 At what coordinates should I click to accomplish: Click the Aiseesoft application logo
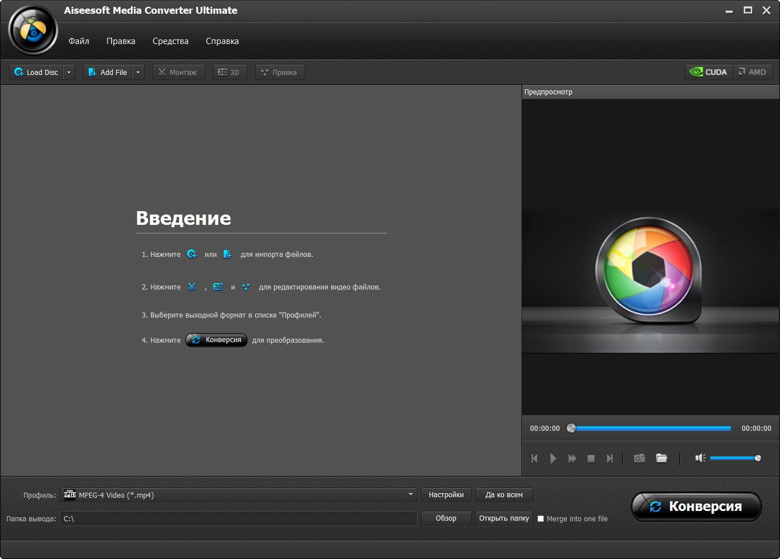[x=33, y=30]
